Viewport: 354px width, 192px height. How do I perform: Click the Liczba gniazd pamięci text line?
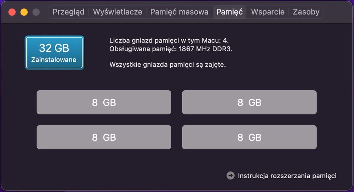tap(171, 40)
